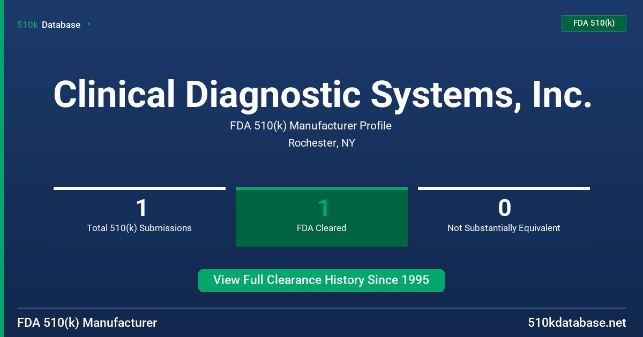Viewport: 643px width, 337px height.
Task: Click the 510k Database logo text
Action: (x=49, y=25)
